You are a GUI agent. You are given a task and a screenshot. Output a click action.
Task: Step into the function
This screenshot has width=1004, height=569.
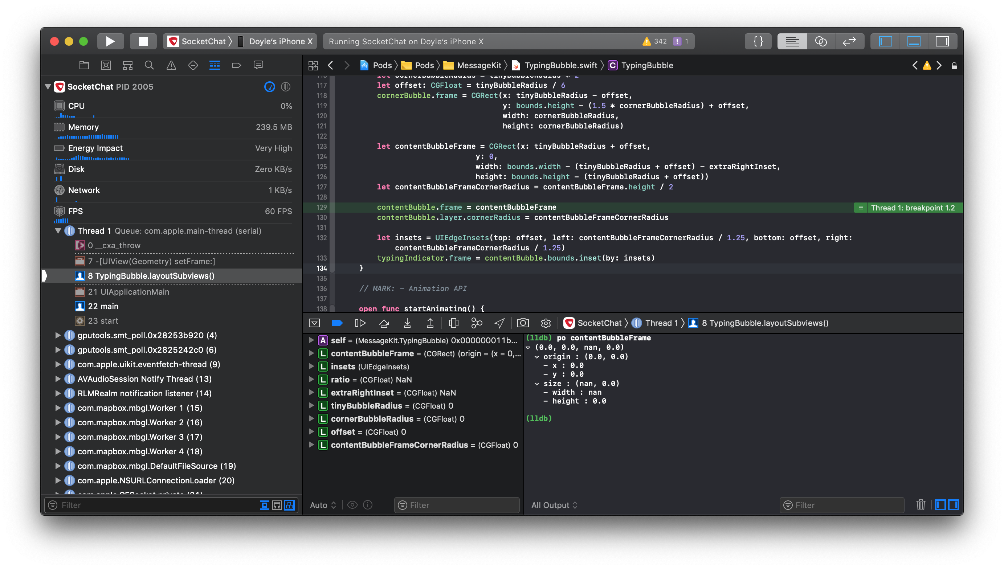pos(407,323)
